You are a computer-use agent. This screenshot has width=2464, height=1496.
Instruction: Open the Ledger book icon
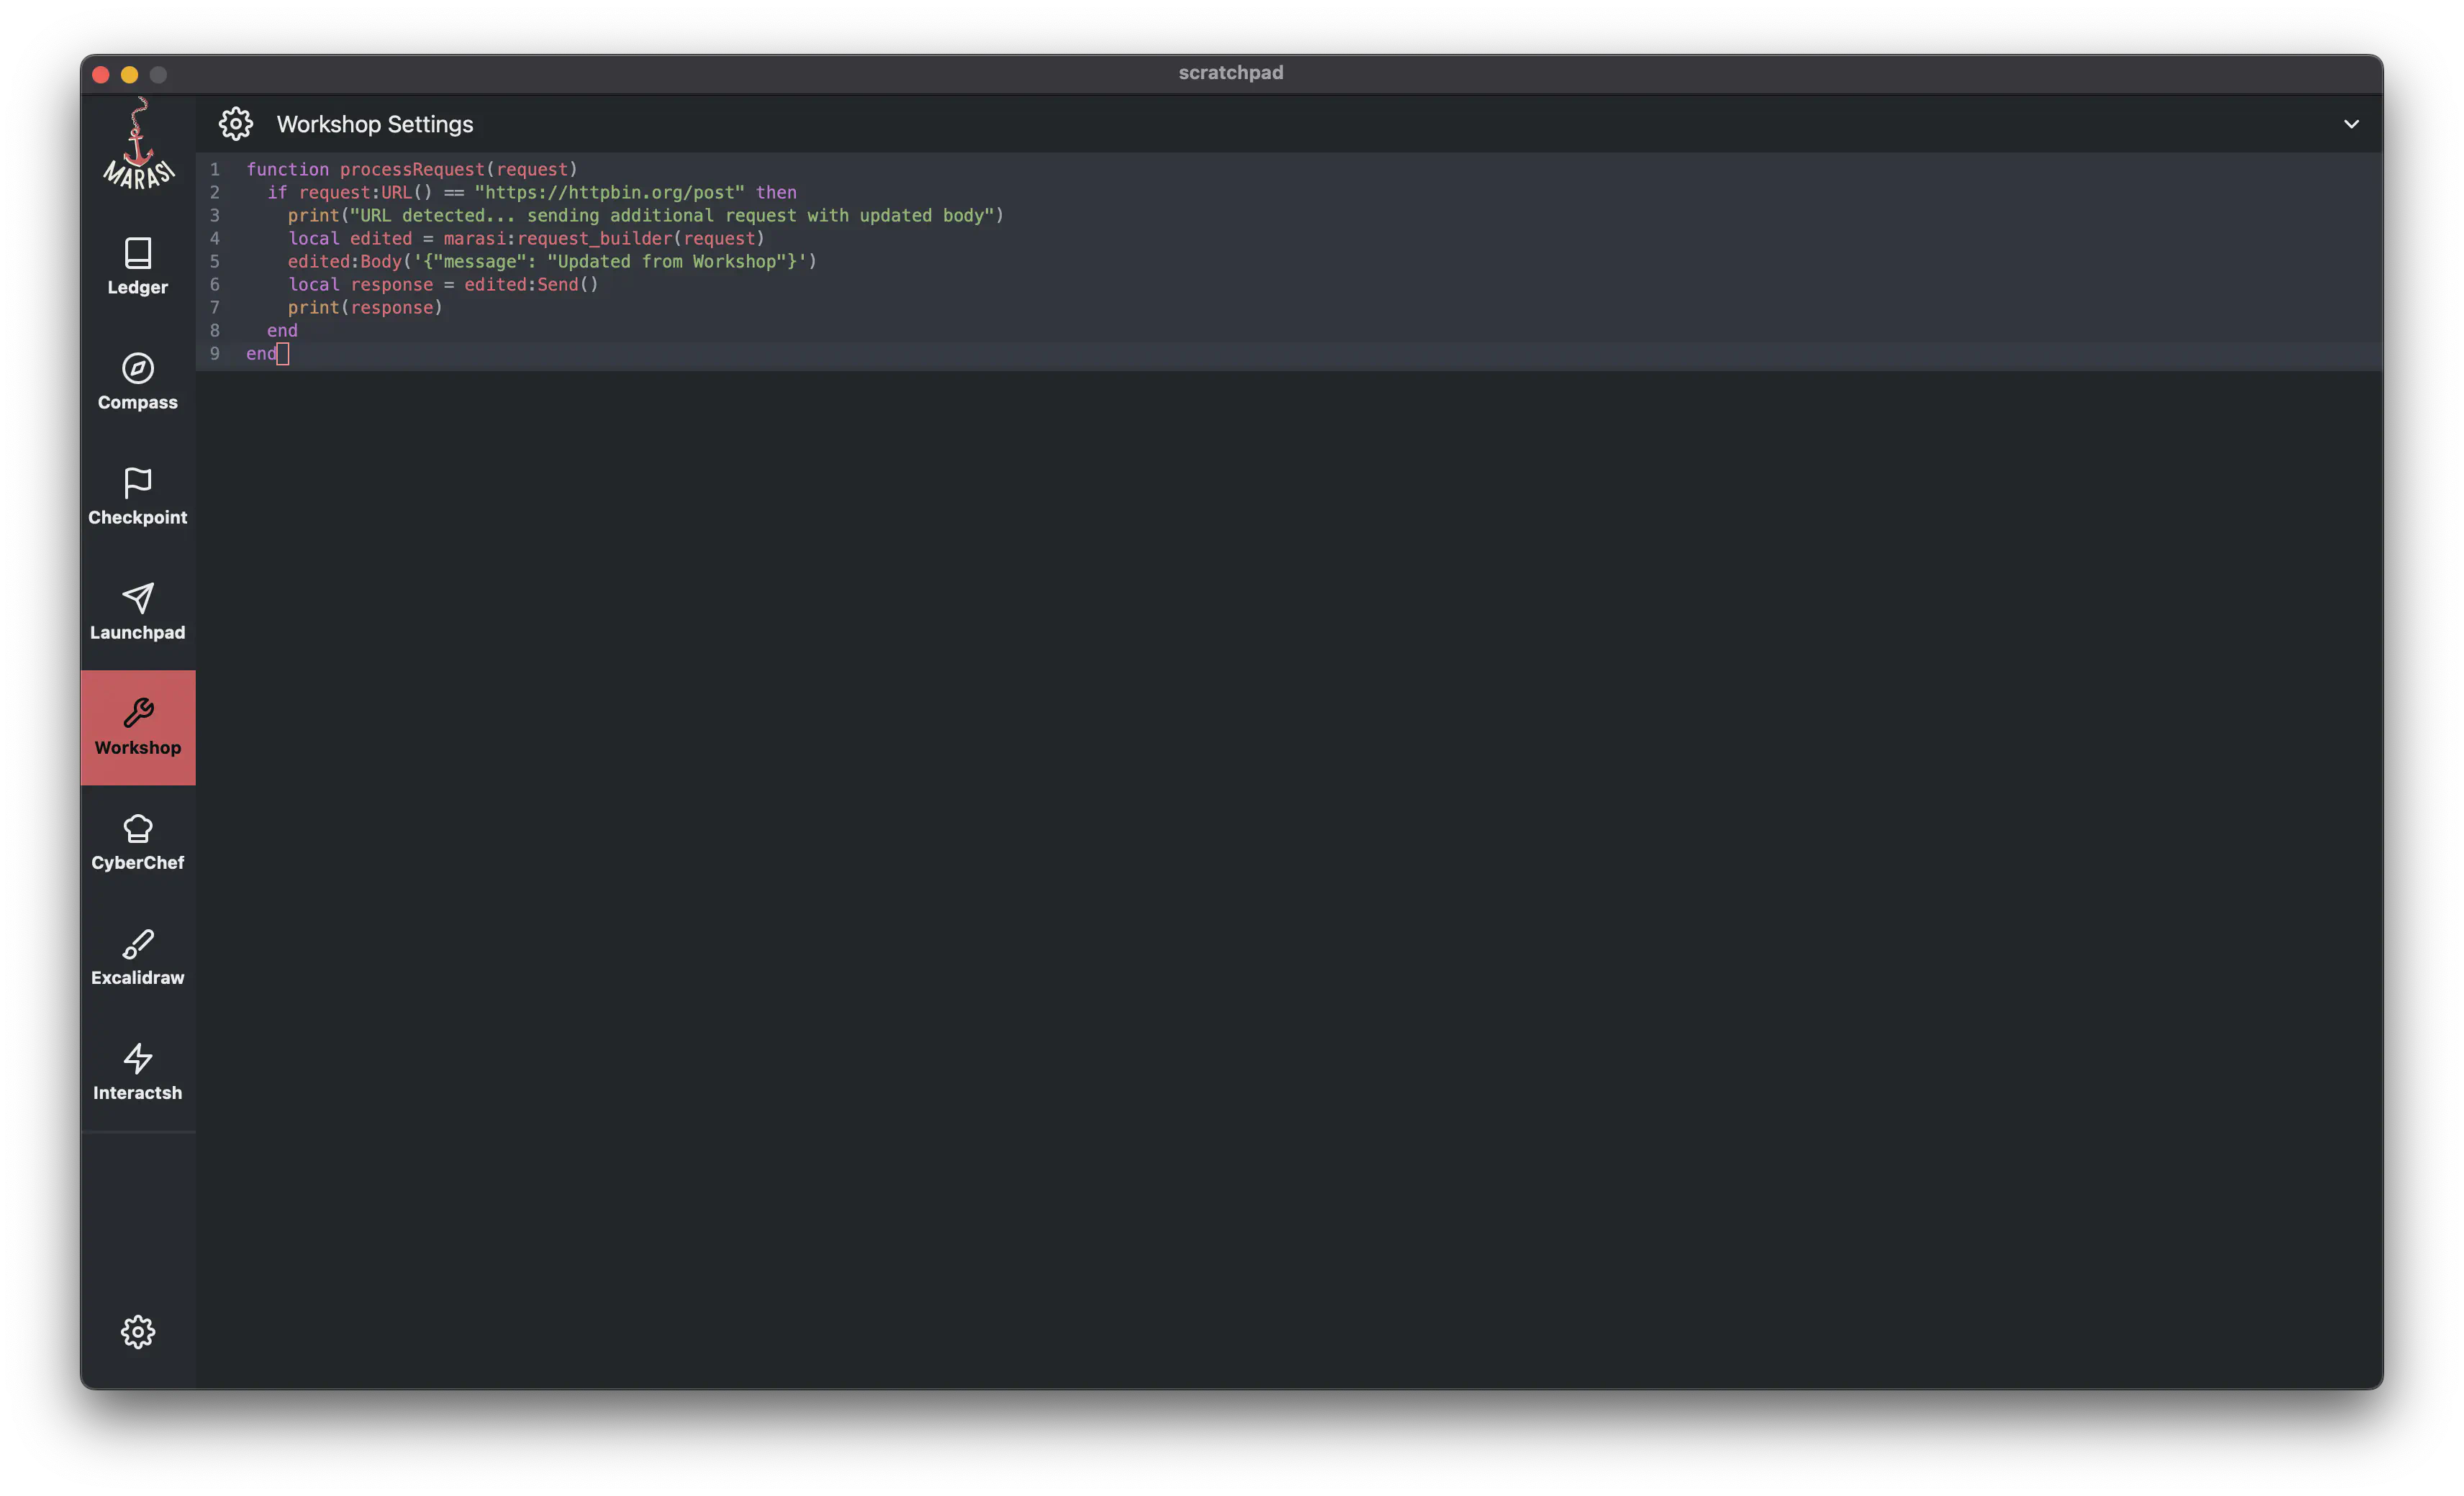click(138, 254)
